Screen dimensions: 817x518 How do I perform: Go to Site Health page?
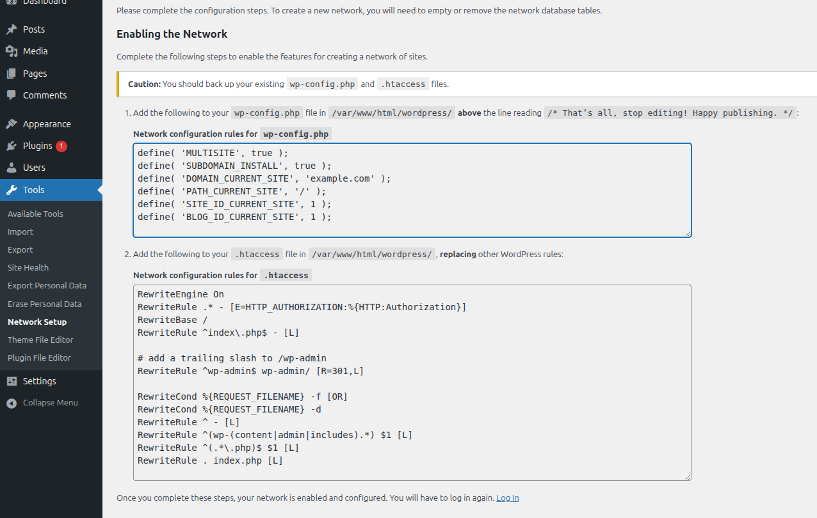28,267
